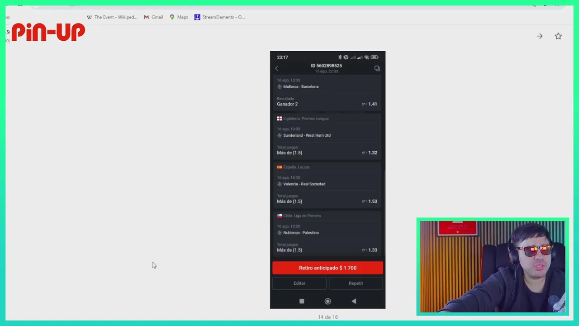Click the battery icon in phone status bar

[375, 58]
